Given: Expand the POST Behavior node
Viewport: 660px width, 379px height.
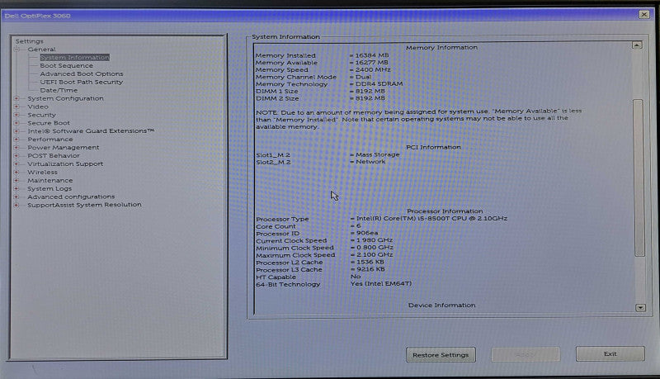Looking at the screenshot, I should (x=16, y=156).
